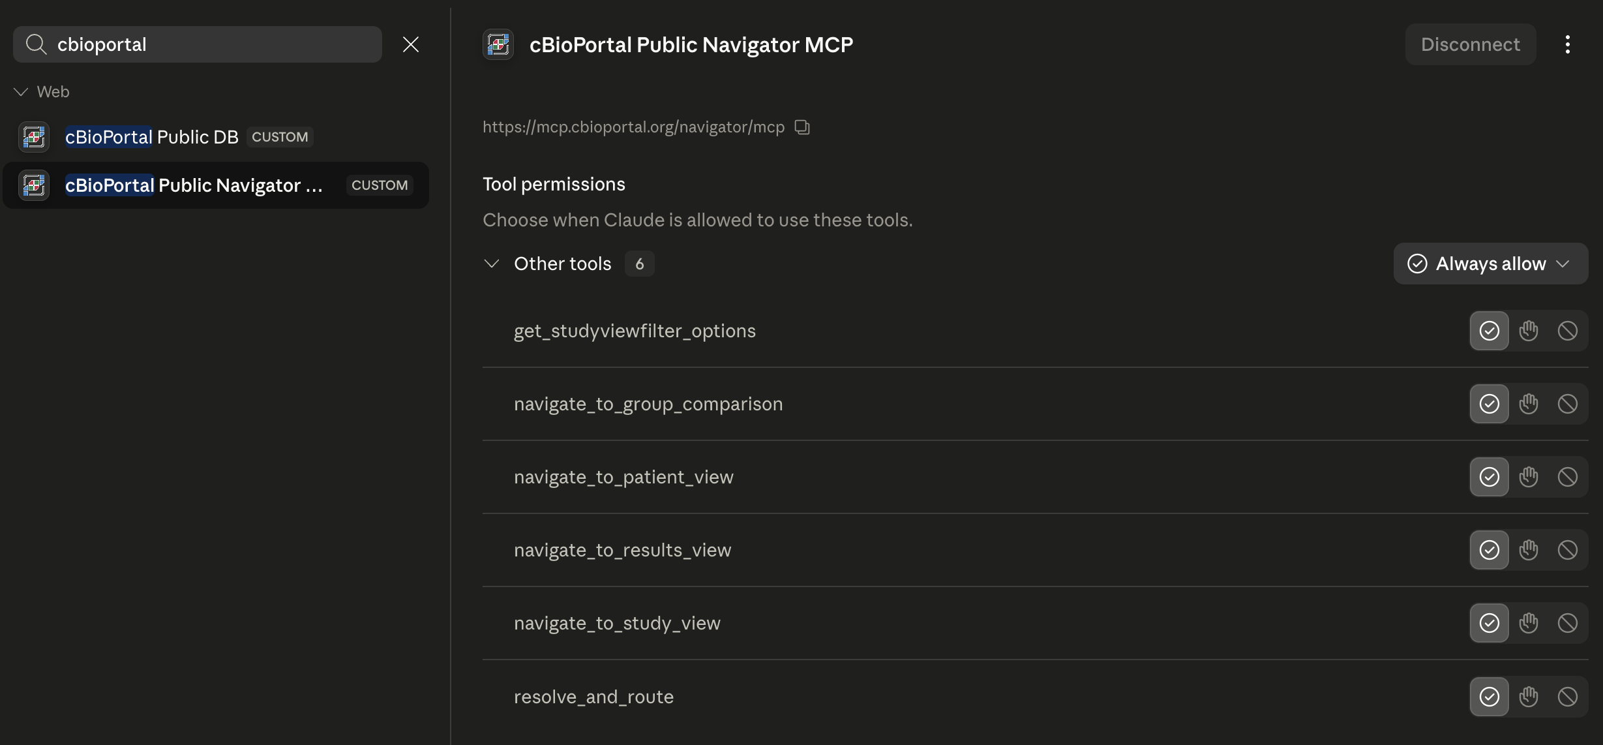Collapse the Web connectors section
This screenshot has height=745, width=1603.
coord(21,92)
